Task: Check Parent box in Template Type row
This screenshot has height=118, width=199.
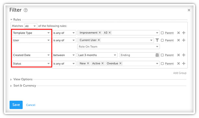Action: pos(162,33)
